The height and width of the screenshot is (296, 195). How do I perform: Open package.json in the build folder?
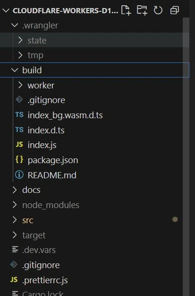53,160
